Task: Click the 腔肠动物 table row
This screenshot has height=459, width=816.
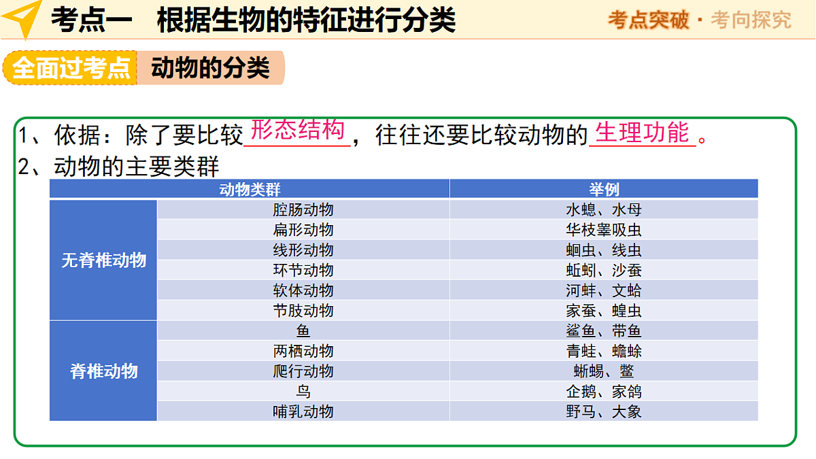Action: pyautogui.click(x=404, y=209)
